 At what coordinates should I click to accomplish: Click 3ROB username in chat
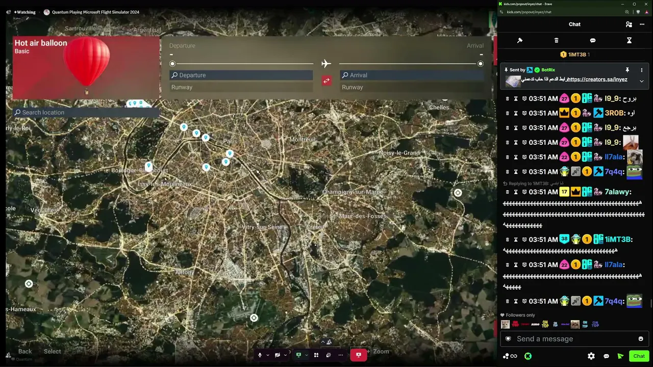click(x=615, y=113)
